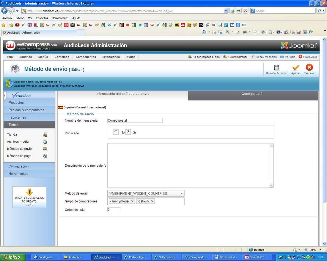This screenshot has width=327, height=261.
Task: Click the Guardar & Cerrar save icon
Action: pos(276,68)
